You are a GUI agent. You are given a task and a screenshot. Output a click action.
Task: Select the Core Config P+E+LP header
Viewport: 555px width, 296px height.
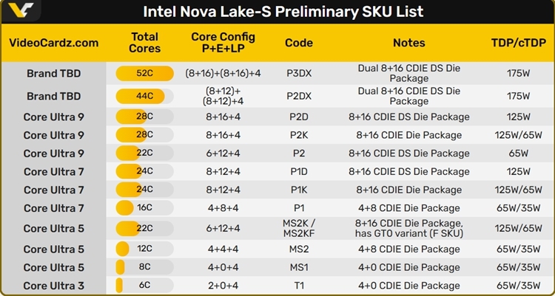coord(223,42)
